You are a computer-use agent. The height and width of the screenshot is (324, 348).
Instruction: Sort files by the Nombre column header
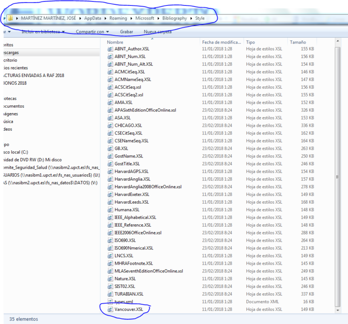click(x=116, y=42)
